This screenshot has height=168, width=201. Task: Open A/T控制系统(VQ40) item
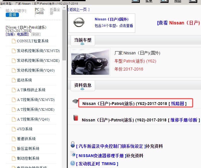point(33,119)
